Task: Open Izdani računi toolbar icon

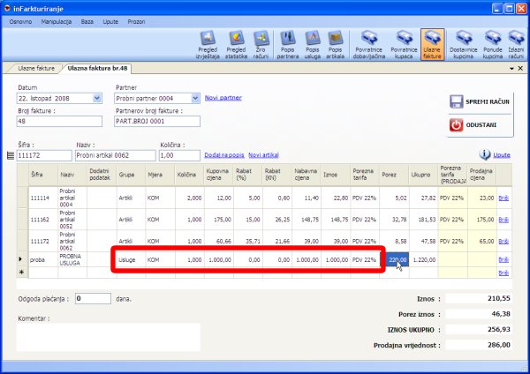Action: 516,42
